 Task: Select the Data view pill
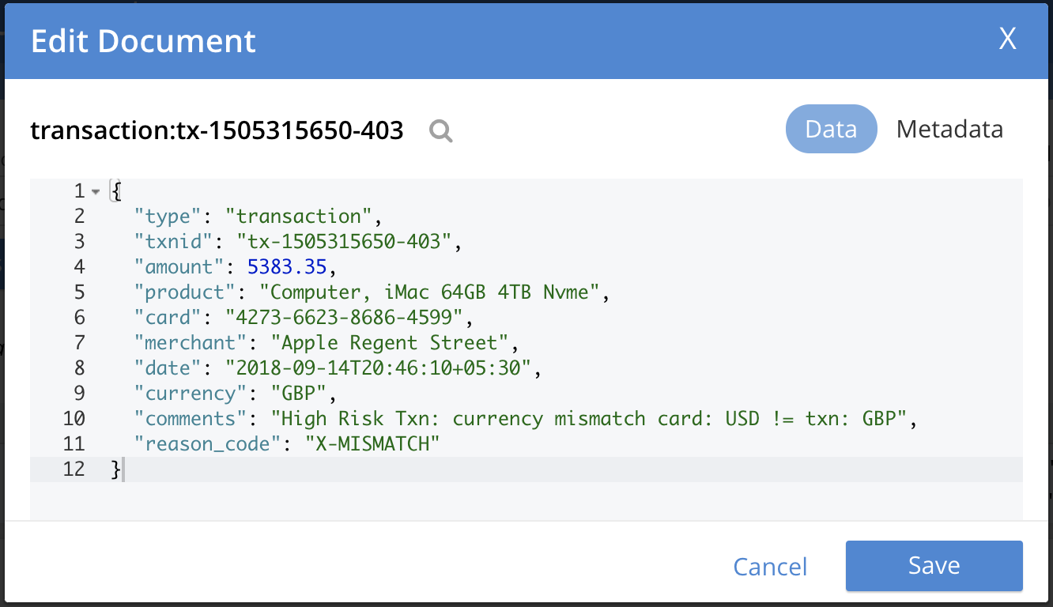pos(832,129)
